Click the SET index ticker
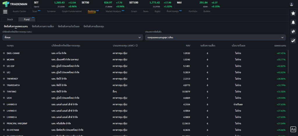Viewport: 298px width, 136px height. 55,4
